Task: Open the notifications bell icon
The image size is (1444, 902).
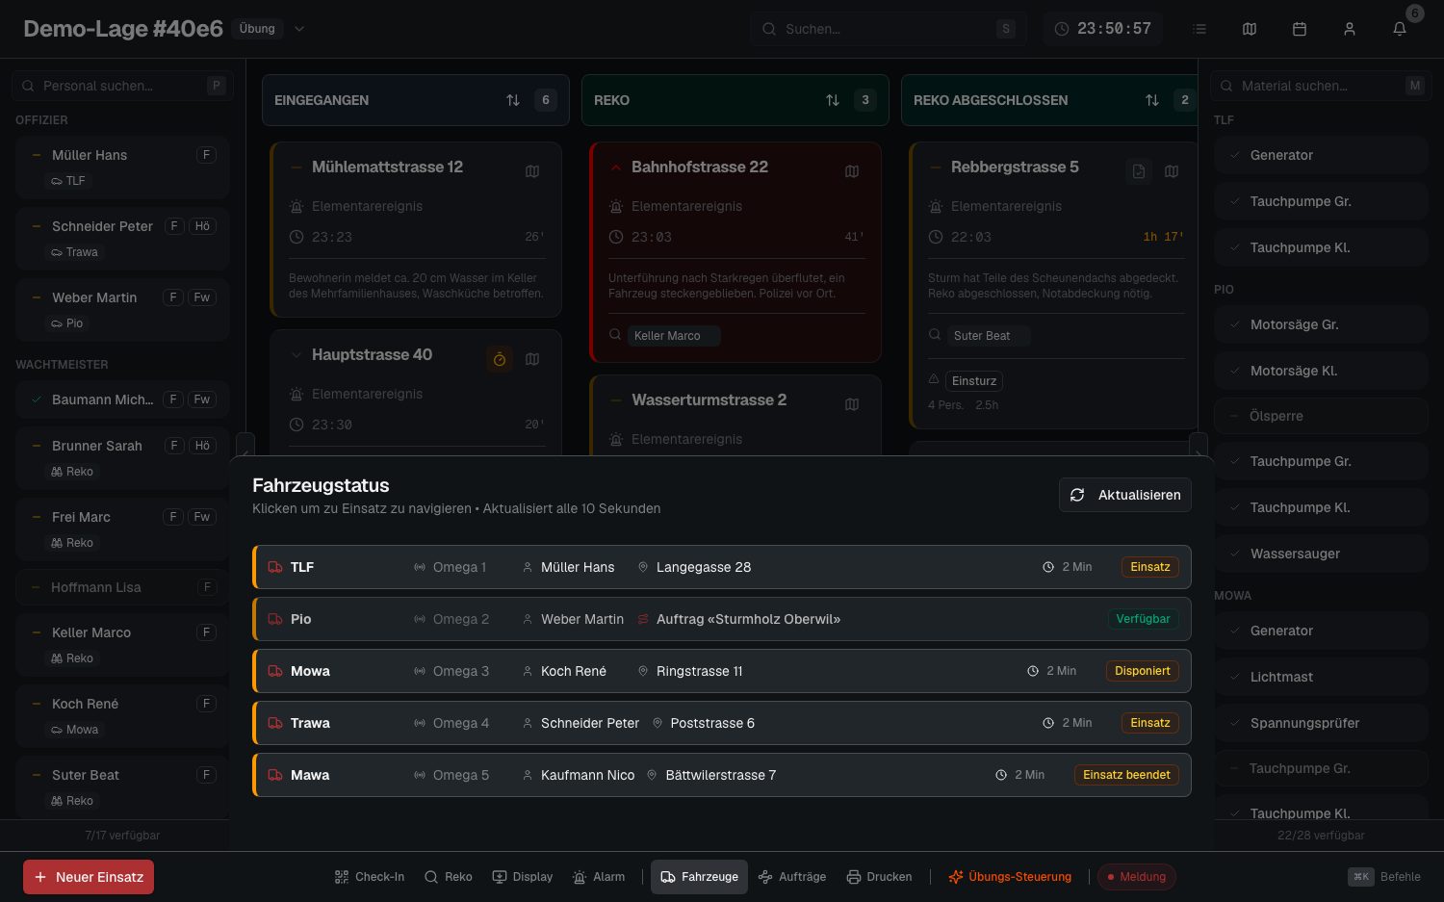Action: (x=1400, y=29)
